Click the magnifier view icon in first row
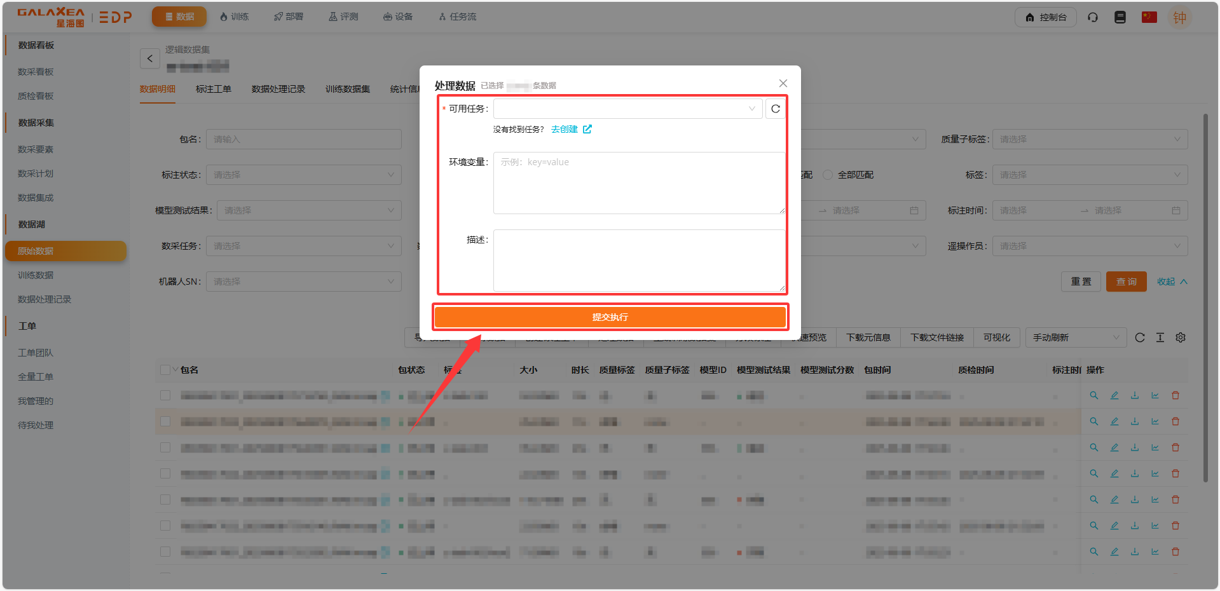The width and height of the screenshot is (1220, 591). pyautogui.click(x=1094, y=395)
